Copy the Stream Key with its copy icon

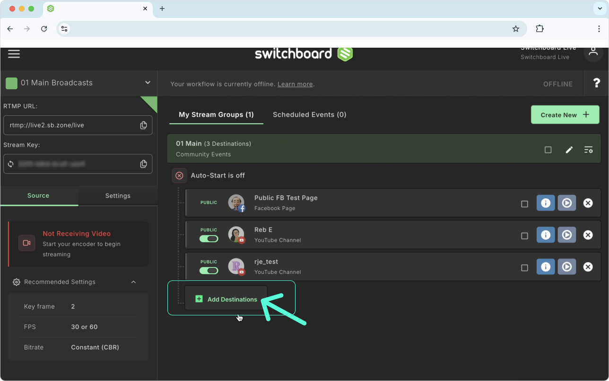click(143, 164)
